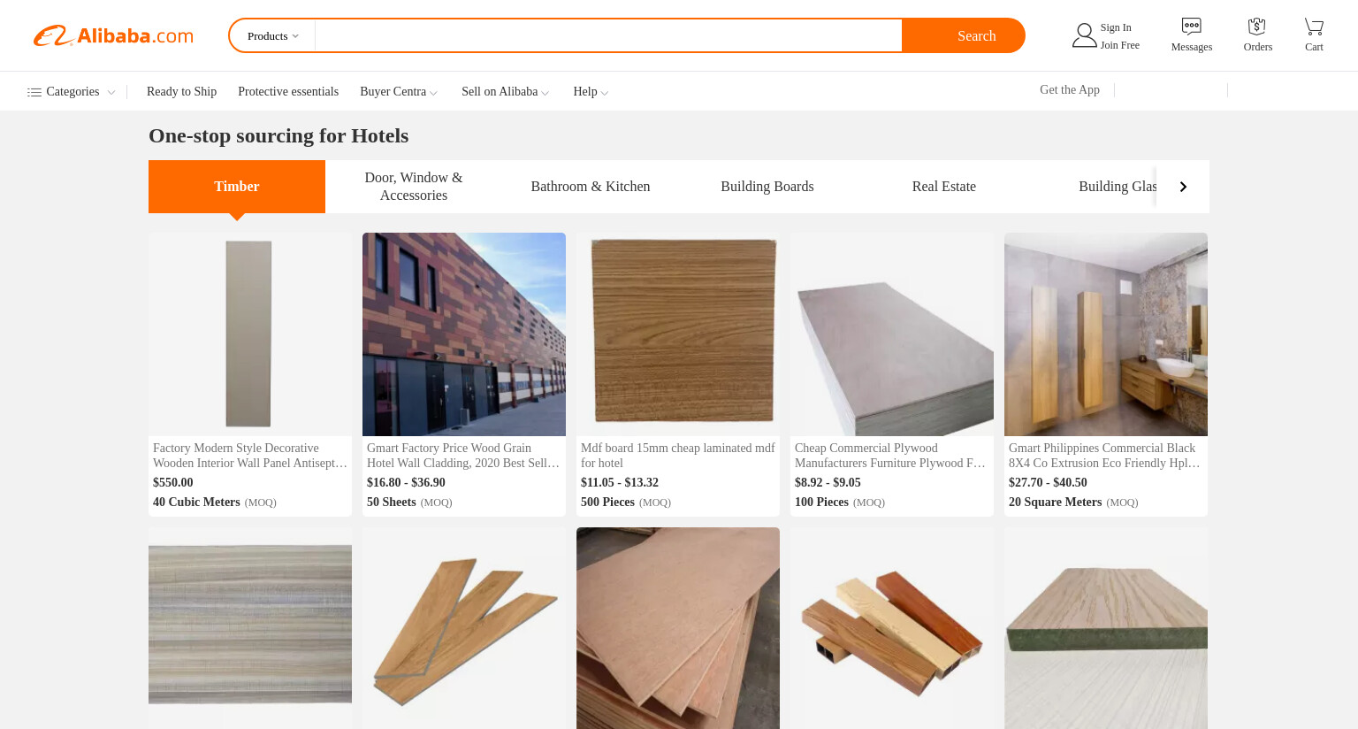The image size is (1358, 729).
Task: Open Gmart Factory Price Wood Grain title
Action: [x=464, y=456]
